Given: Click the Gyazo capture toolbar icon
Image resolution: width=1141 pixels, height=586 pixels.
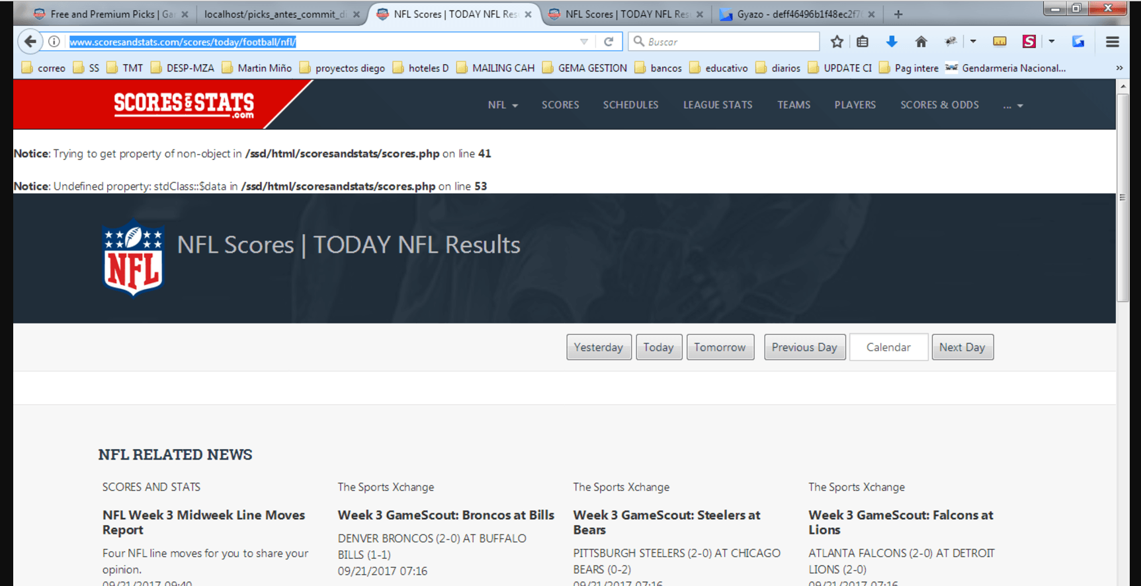Looking at the screenshot, I should pyautogui.click(x=1078, y=42).
